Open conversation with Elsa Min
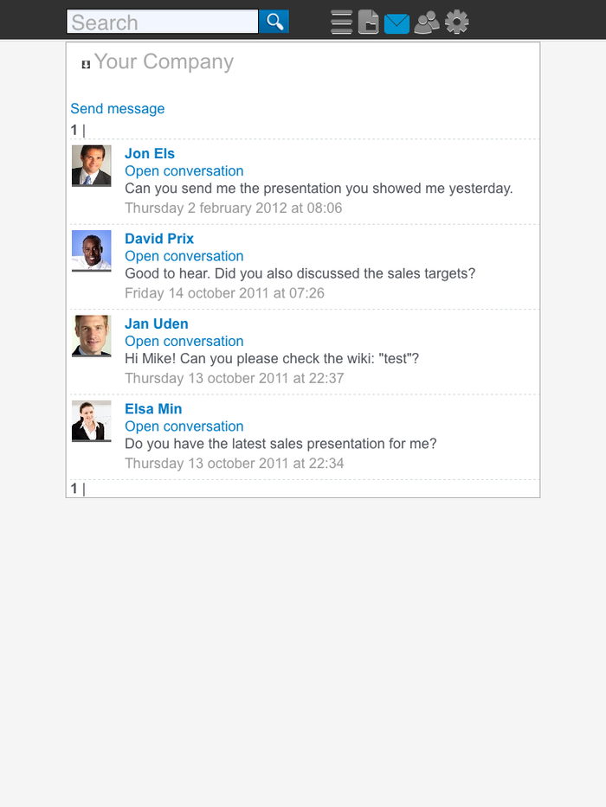The width and height of the screenshot is (606, 807). coord(184,426)
